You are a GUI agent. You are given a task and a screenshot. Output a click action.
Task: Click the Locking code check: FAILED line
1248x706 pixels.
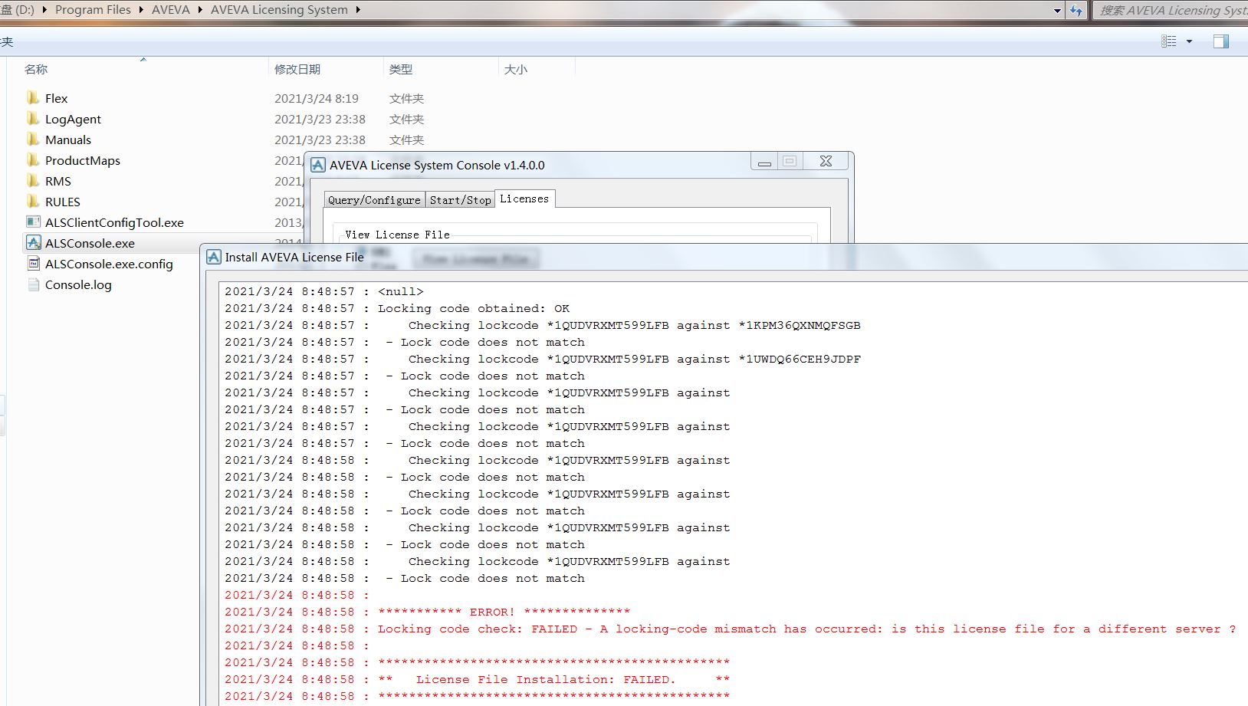coord(730,629)
